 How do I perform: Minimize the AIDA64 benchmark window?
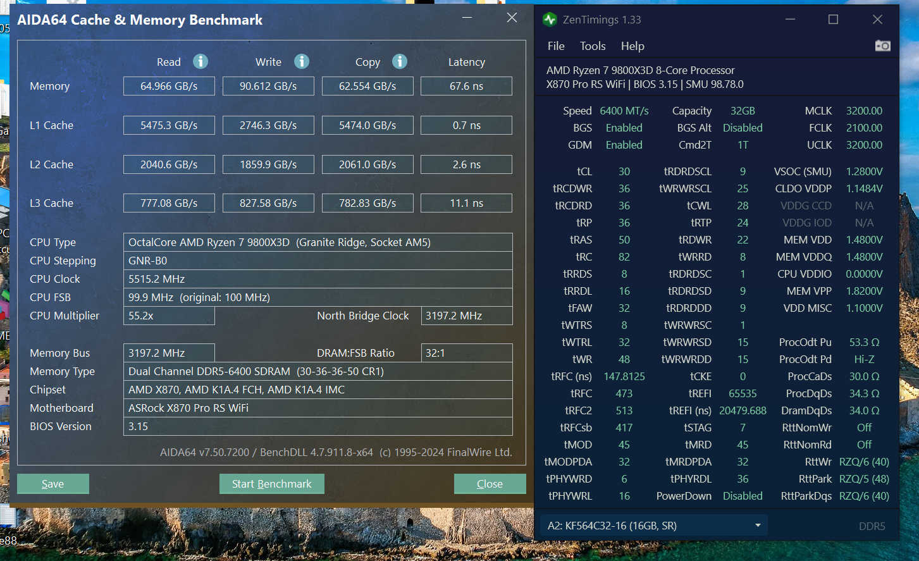coord(467,18)
